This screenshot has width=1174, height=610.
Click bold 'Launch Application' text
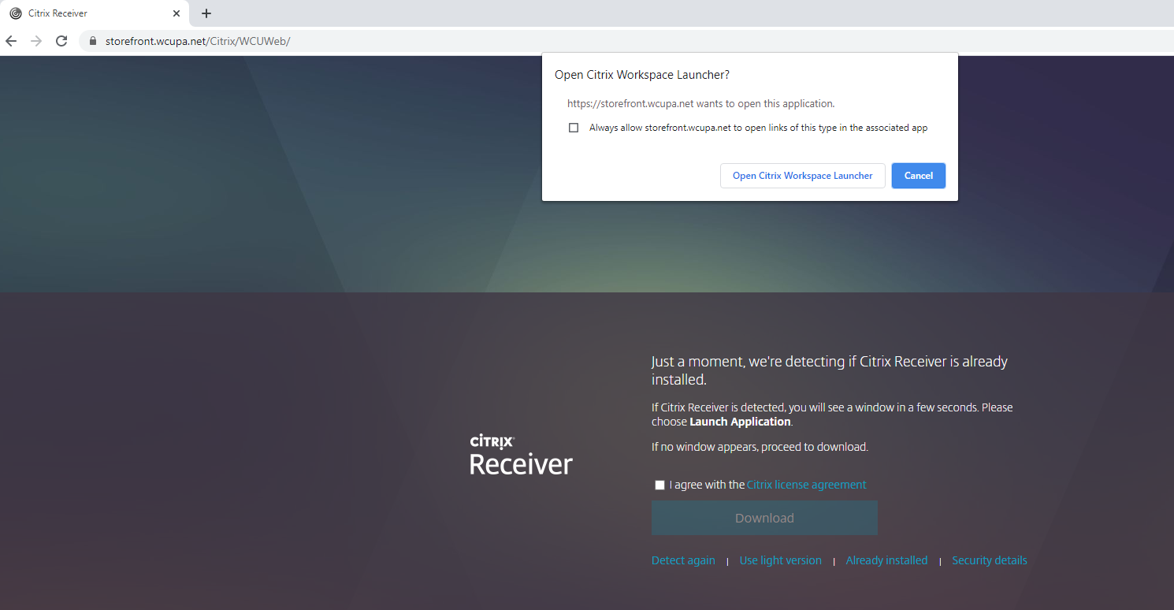pyautogui.click(x=740, y=422)
